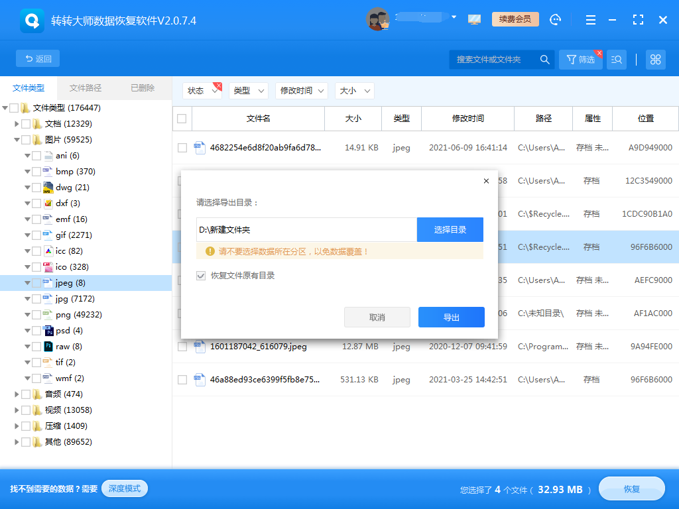Open the 修改时间 filter dropdown
Viewport: 679px width, 509px height.
[x=302, y=91]
